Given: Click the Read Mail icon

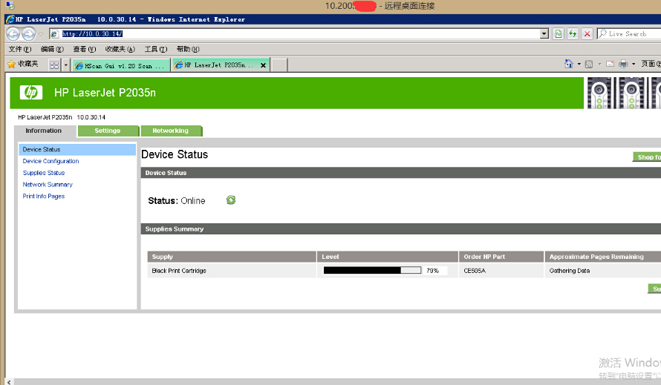Looking at the screenshot, I should (x=610, y=64).
